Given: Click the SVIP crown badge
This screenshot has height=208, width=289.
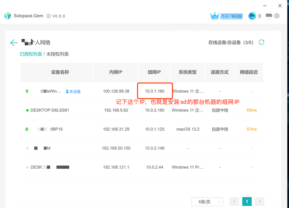Looking at the screenshot, I should click(214, 16).
